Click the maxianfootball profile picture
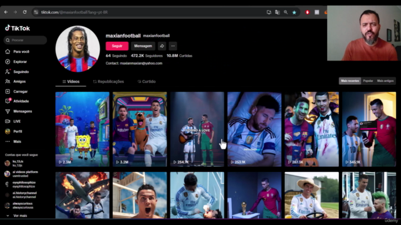The width and height of the screenshot is (401, 225). point(78,49)
